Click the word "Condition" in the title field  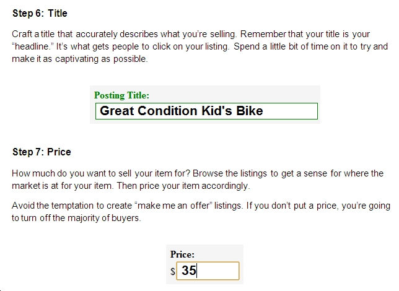point(168,111)
